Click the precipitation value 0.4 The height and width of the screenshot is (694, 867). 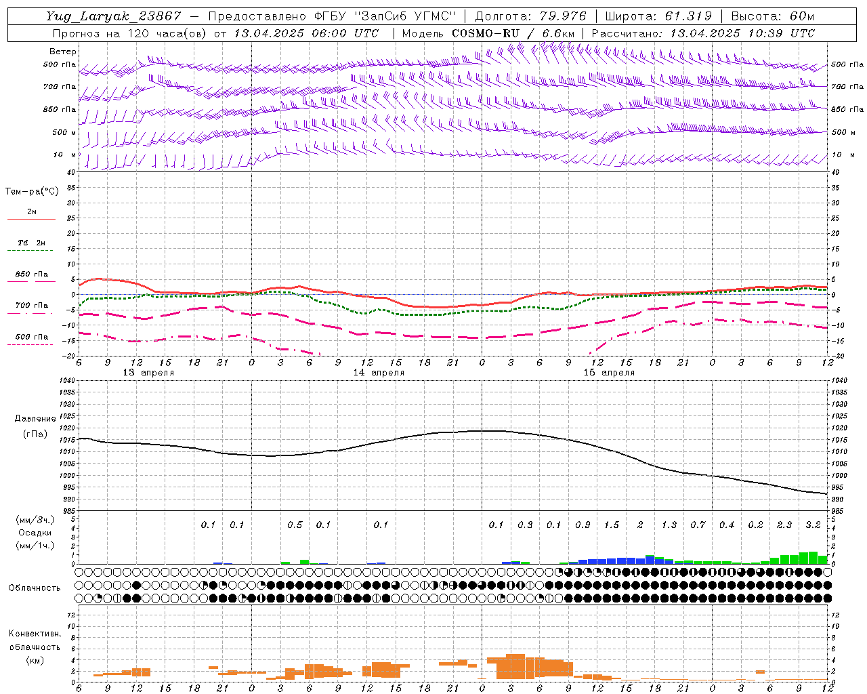tap(727, 525)
